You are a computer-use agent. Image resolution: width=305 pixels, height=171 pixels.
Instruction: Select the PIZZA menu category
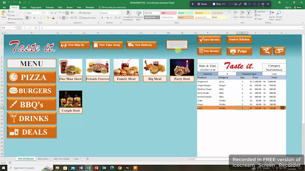[32, 77]
